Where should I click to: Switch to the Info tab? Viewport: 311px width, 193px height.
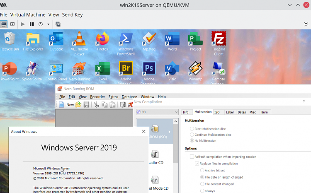[186, 112]
